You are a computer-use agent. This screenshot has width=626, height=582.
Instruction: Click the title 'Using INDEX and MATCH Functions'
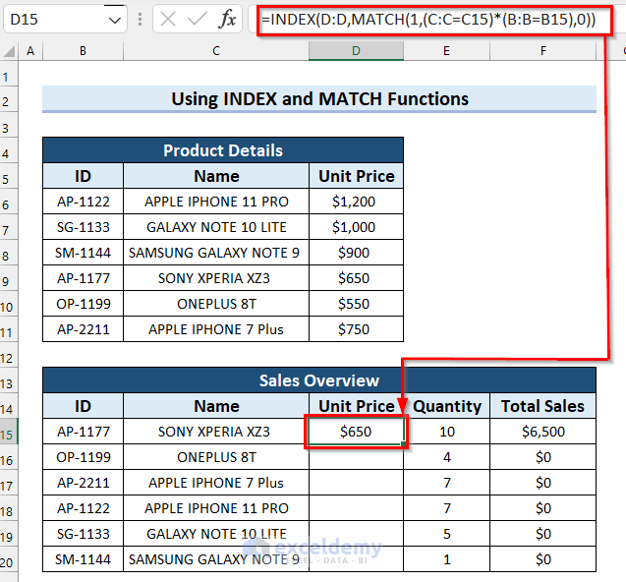(x=319, y=98)
